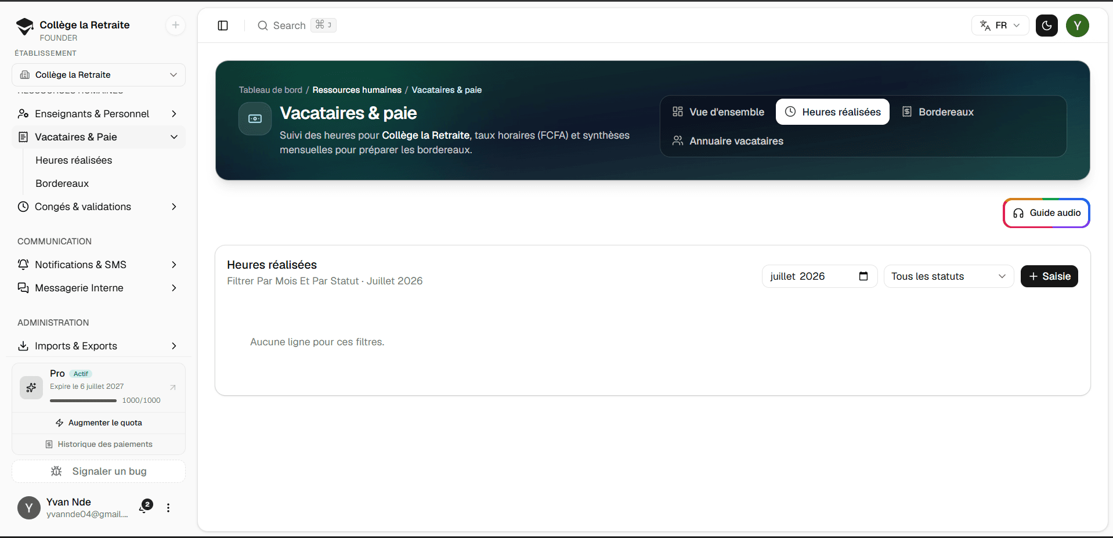The height and width of the screenshot is (538, 1113).
Task: Switch to the Bordereaux tab
Action: (938, 112)
